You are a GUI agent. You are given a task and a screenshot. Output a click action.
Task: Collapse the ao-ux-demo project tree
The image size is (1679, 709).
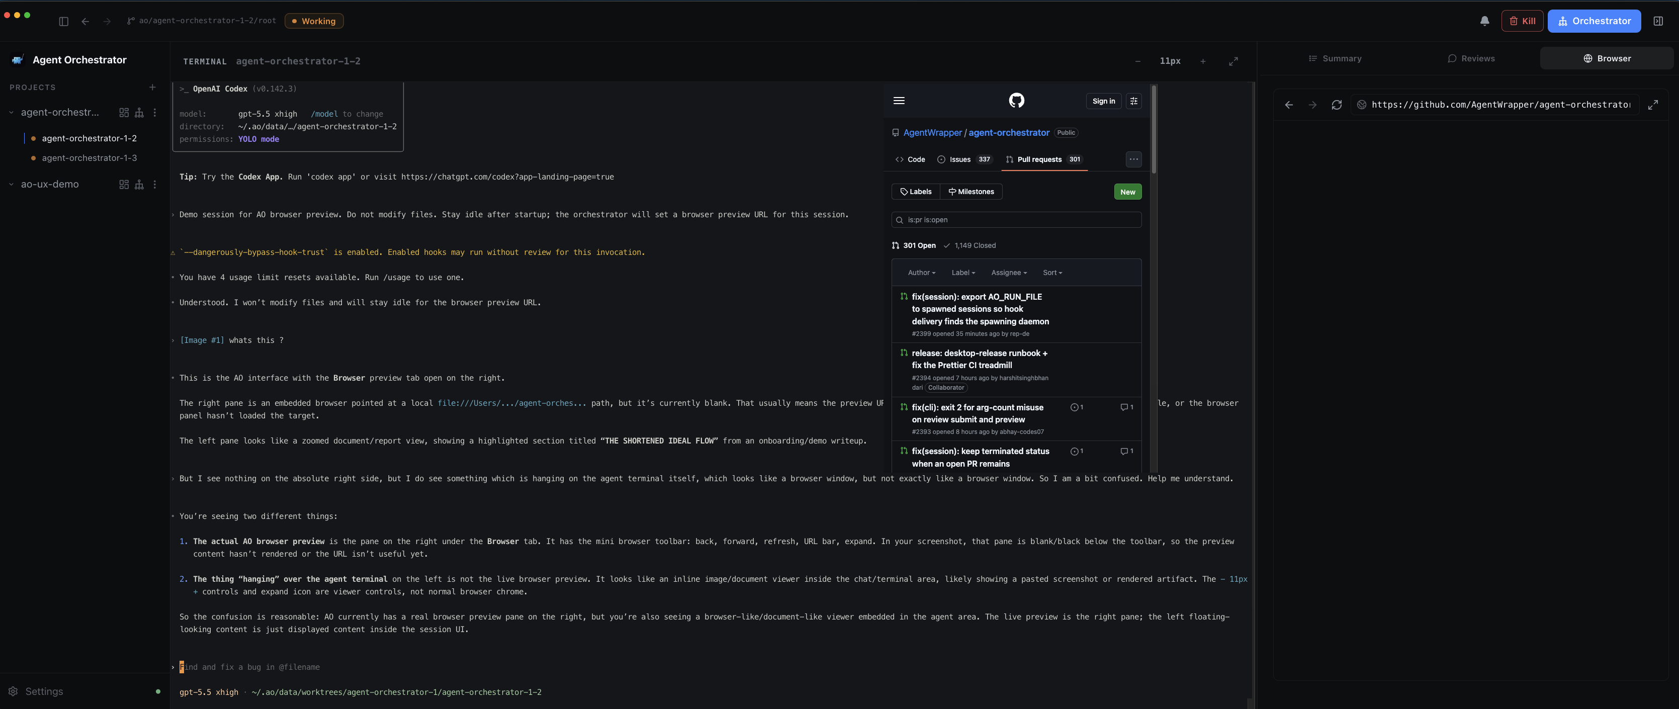pos(11,185)
